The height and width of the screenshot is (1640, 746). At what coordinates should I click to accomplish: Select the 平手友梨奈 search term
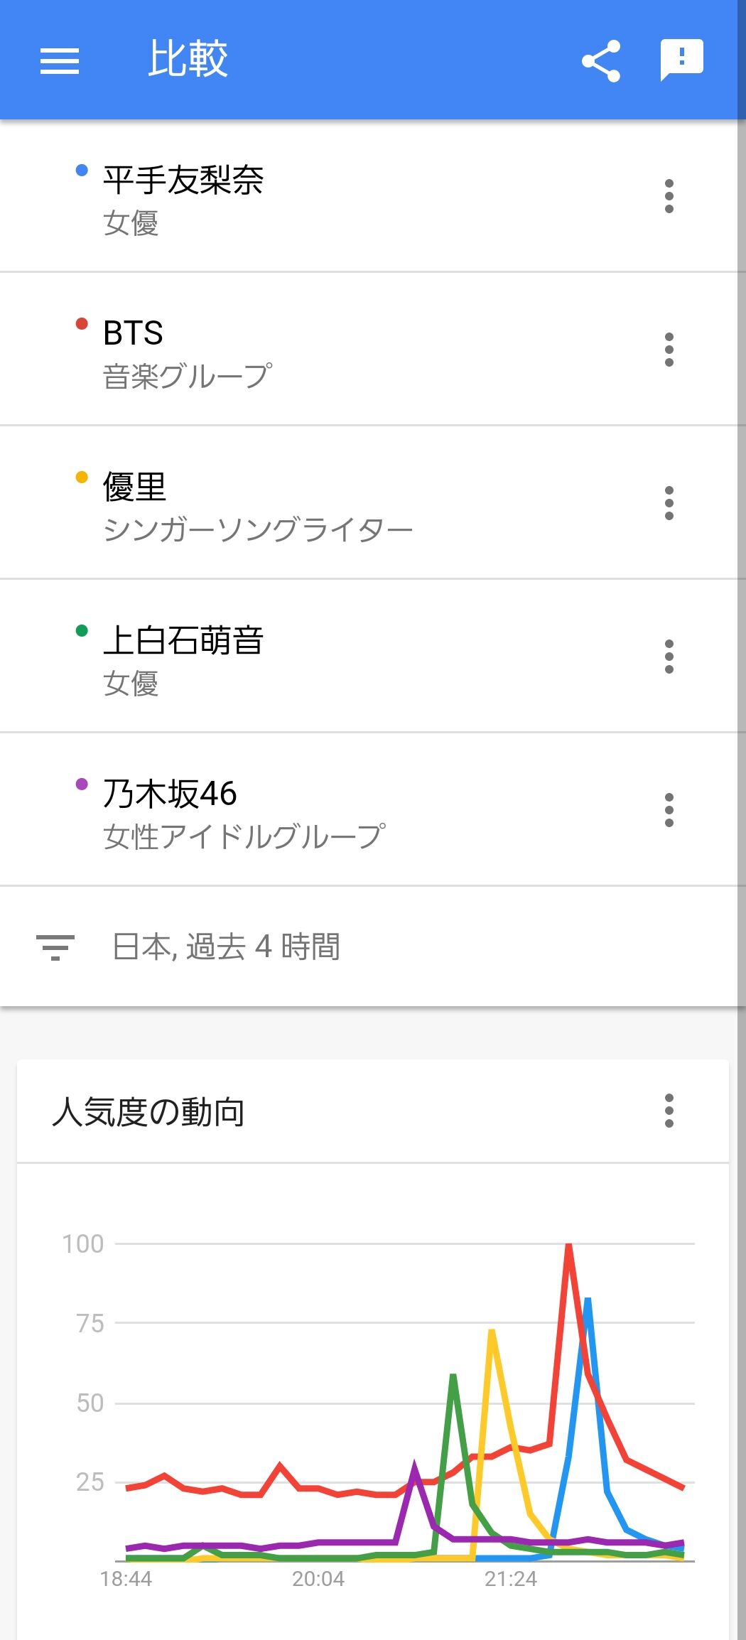point(183,180)
